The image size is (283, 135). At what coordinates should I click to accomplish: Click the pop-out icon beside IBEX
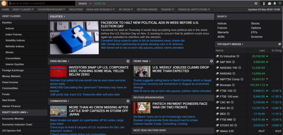tap(217, 114)
